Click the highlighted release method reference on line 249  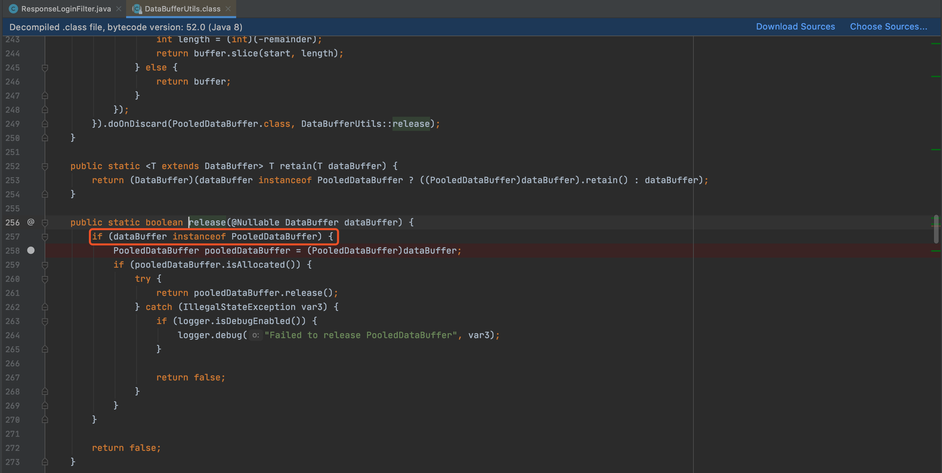click(411, 124)
